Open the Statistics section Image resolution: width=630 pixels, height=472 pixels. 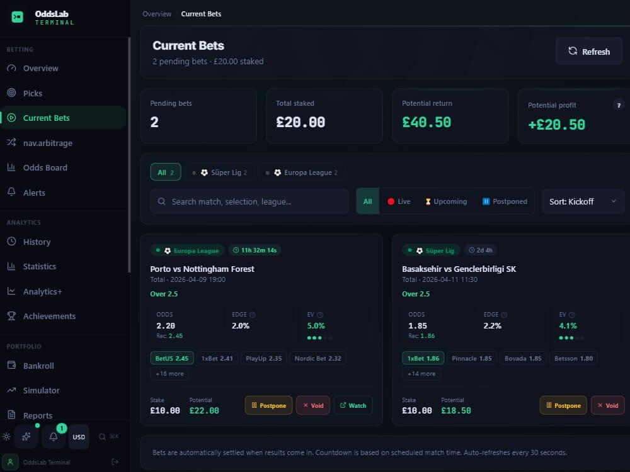[39, 266]
